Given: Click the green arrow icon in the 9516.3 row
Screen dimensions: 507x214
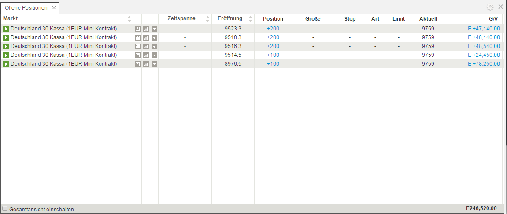Looking at the screenshot, I should pyautogui.click(x=6, y=46).
